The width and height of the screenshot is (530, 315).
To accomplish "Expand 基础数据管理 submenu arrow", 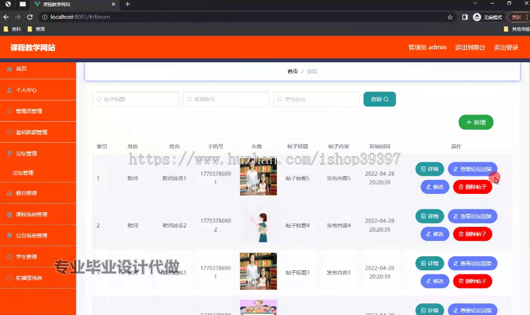I will (67, 132).
